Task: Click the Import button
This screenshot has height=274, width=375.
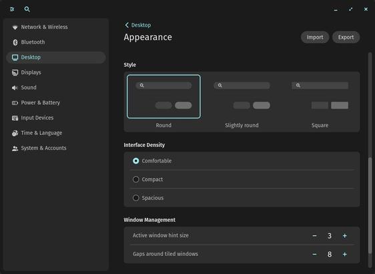Action: tap(315, 37)
